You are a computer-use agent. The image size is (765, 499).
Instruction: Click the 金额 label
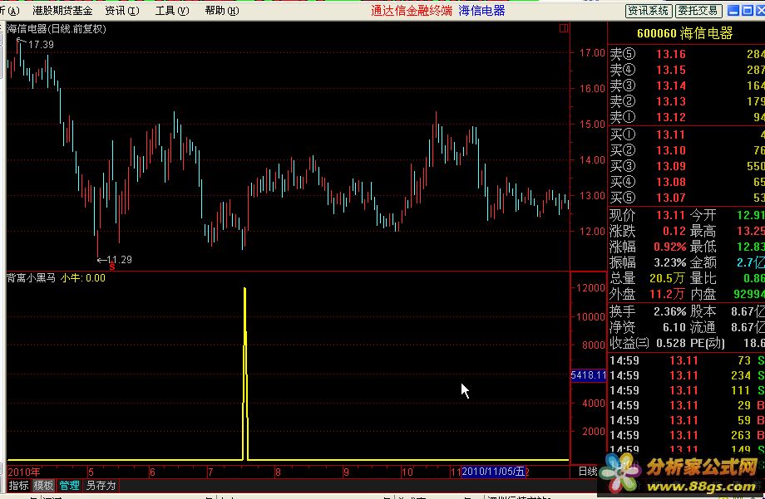pos(703,262)
